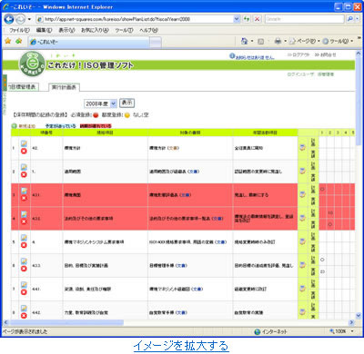Delete row 1 with the red X icon
This screenshot has height=354, width=364.
click(24, 151)
